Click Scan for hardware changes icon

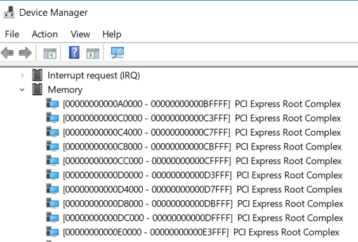tap(117, 53)
